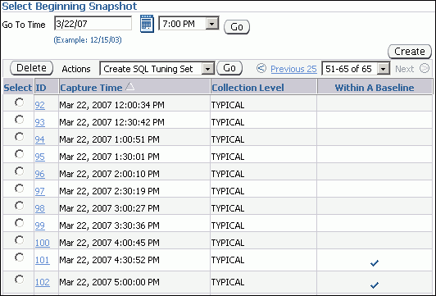Click Go button next to time selector

[237, 27]
